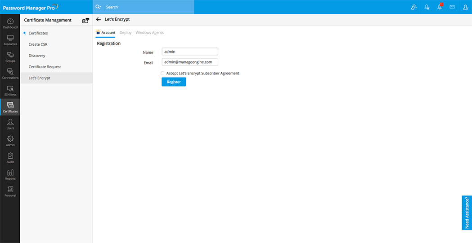Click the Registration heading text

[109, 43]
